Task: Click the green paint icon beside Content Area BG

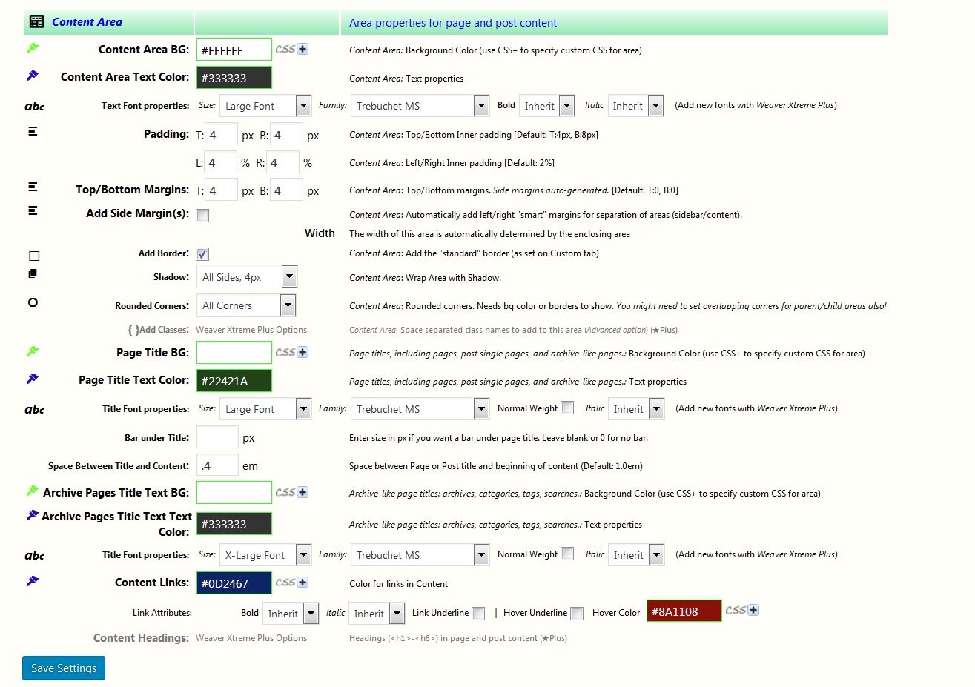Action: (x=33, y=48)
